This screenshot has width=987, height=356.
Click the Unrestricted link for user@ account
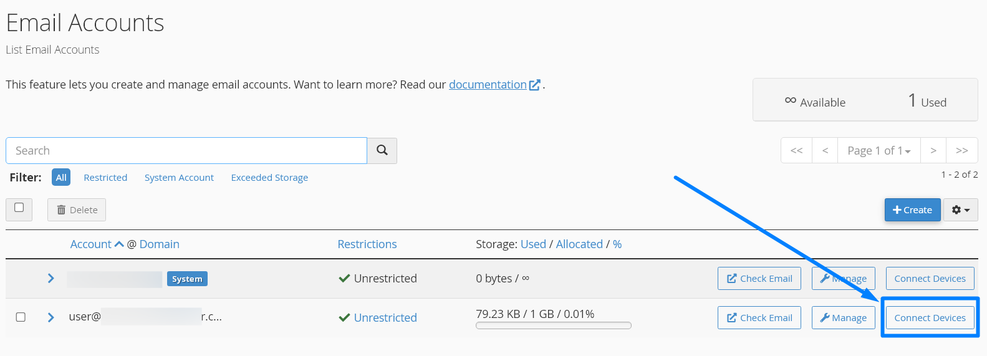coord(385,318)
